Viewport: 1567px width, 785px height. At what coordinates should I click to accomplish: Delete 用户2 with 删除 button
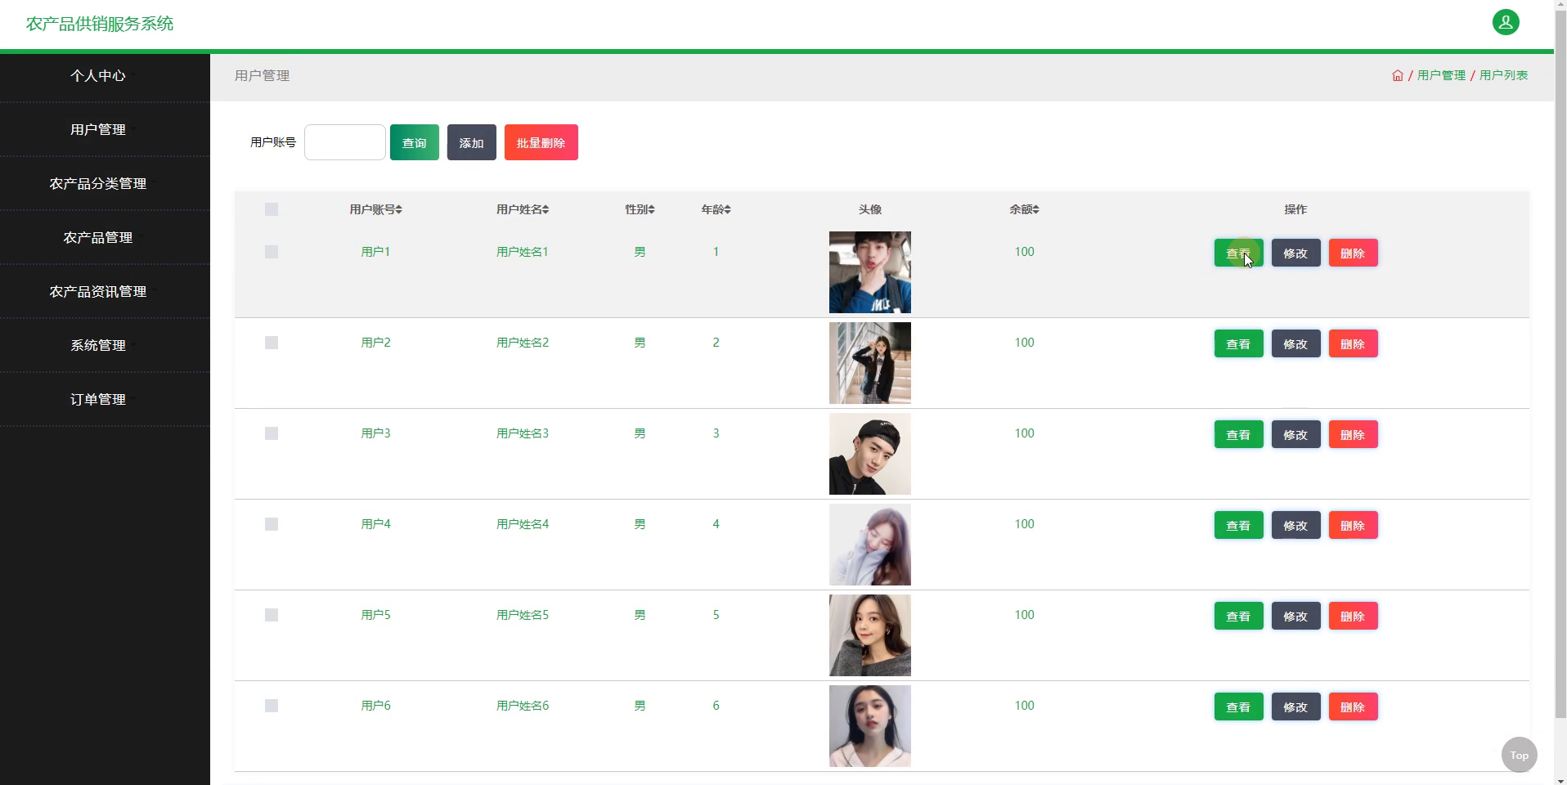click(1353, 343)
